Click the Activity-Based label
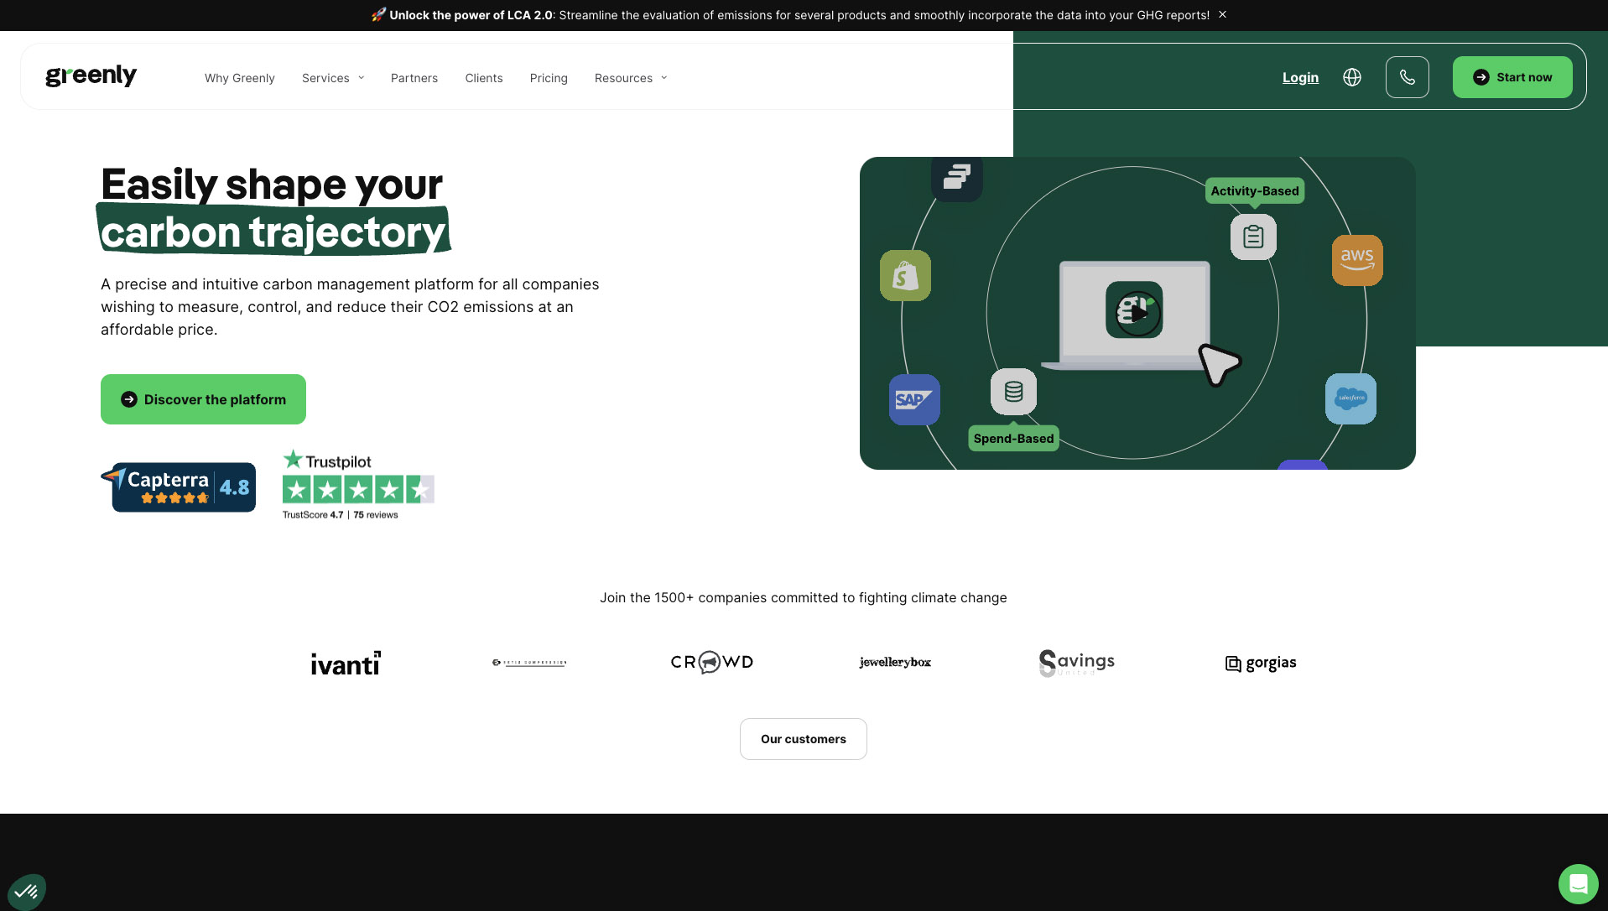Screen dimensions: 1608x911 coord(1255,190)
